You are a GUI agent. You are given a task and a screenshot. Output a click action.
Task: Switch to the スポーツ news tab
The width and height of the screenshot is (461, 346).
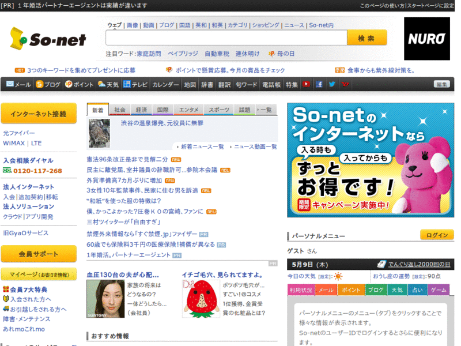point(219,110)
